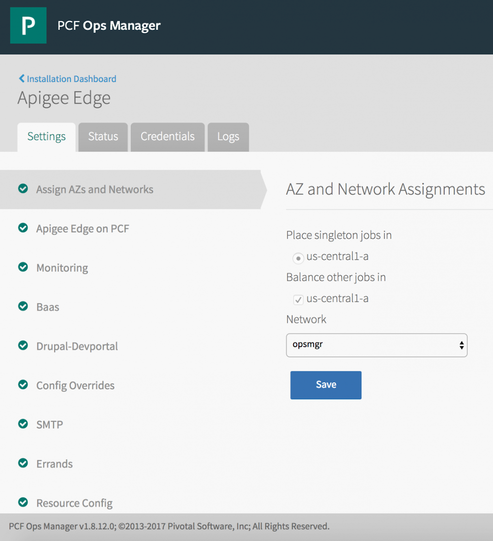This screenshot has height=541, width=493.
Task: Click the Apigee Edge page title
Action: tap(63, 98)
